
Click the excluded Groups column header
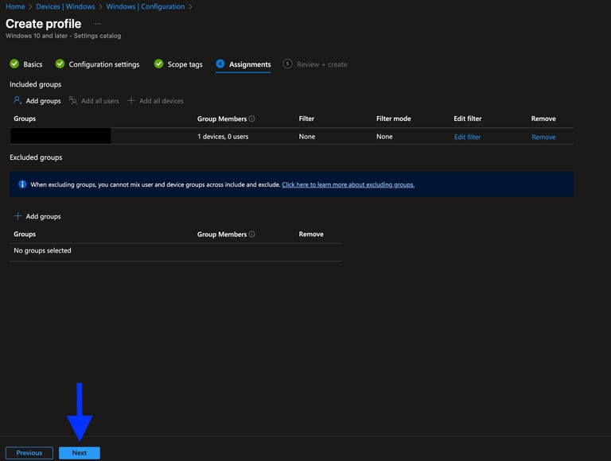[25, 234]
